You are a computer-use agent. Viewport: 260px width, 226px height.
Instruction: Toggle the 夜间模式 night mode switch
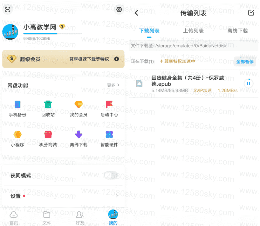coord(111,175)
